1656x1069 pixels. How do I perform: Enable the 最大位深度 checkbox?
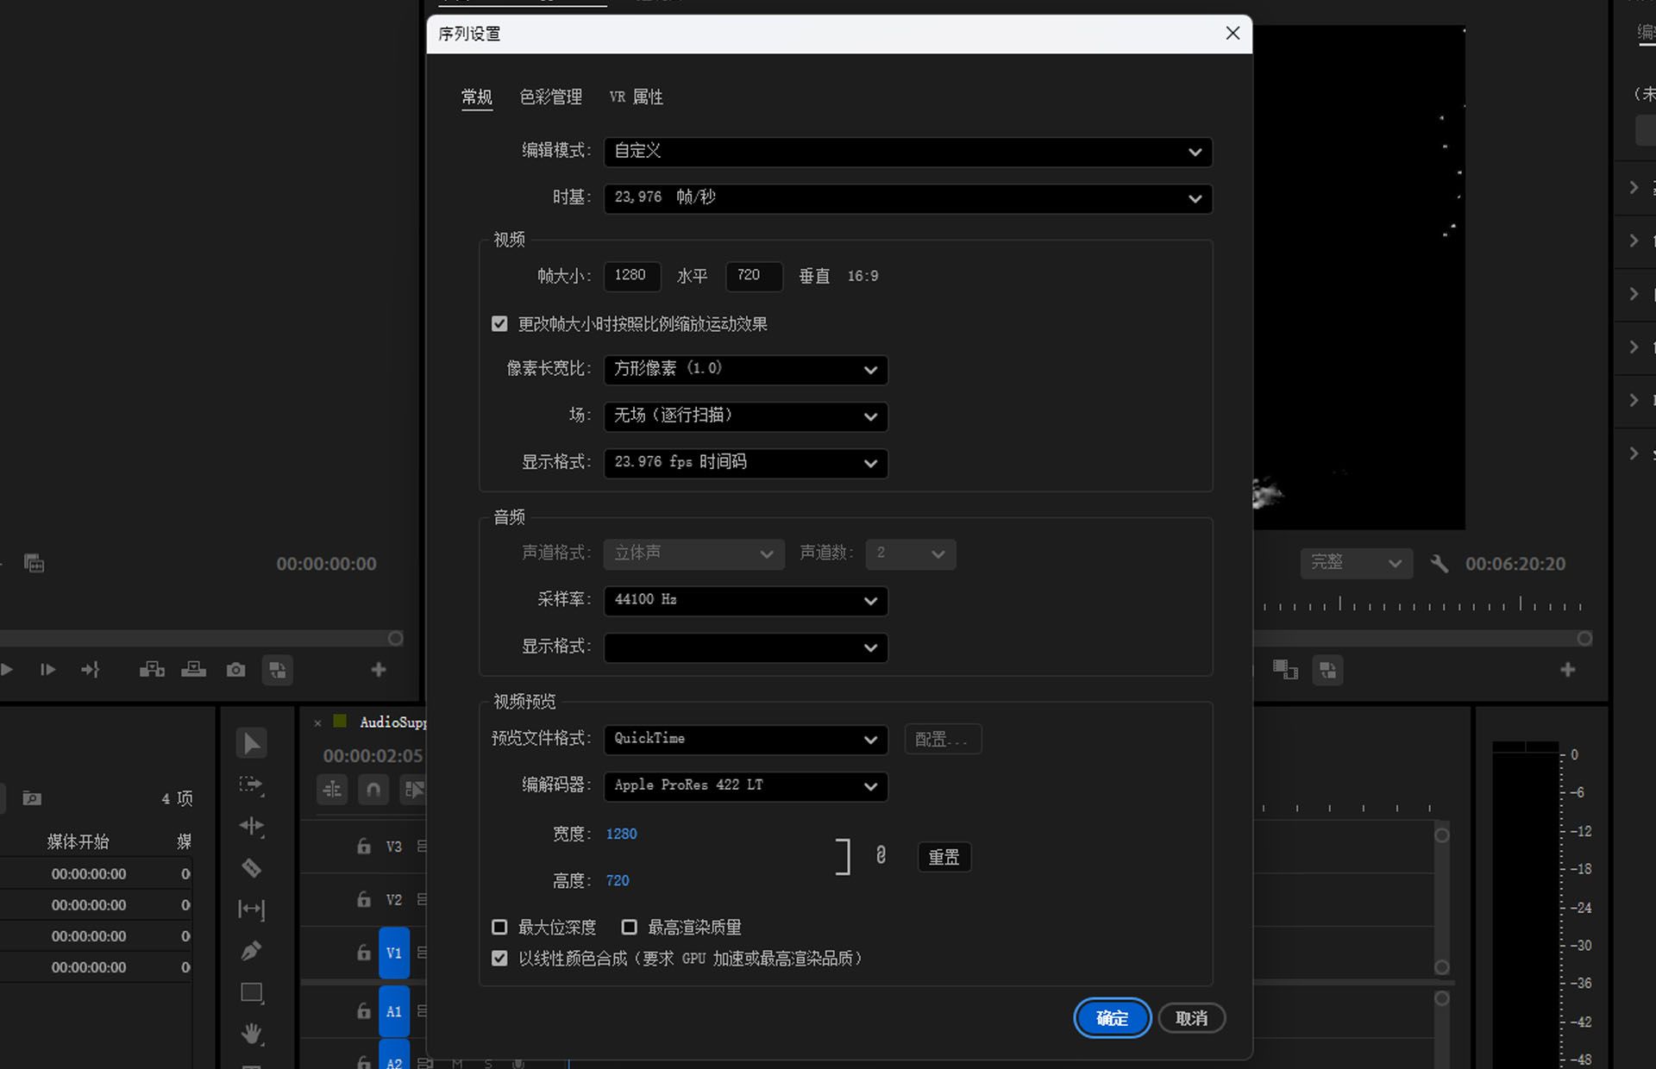pyautogui.click(x=499, y=927)
